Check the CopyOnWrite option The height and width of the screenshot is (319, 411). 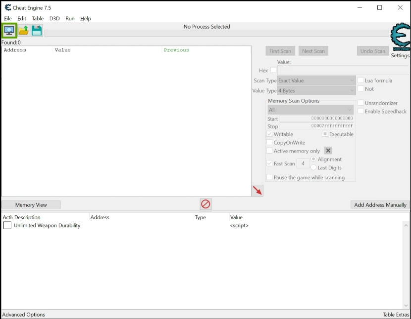click(269, 142)
